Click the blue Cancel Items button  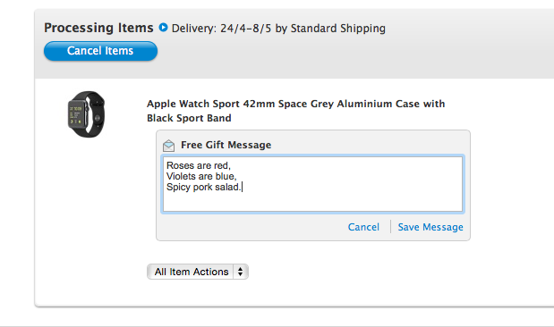click(101, 51)
